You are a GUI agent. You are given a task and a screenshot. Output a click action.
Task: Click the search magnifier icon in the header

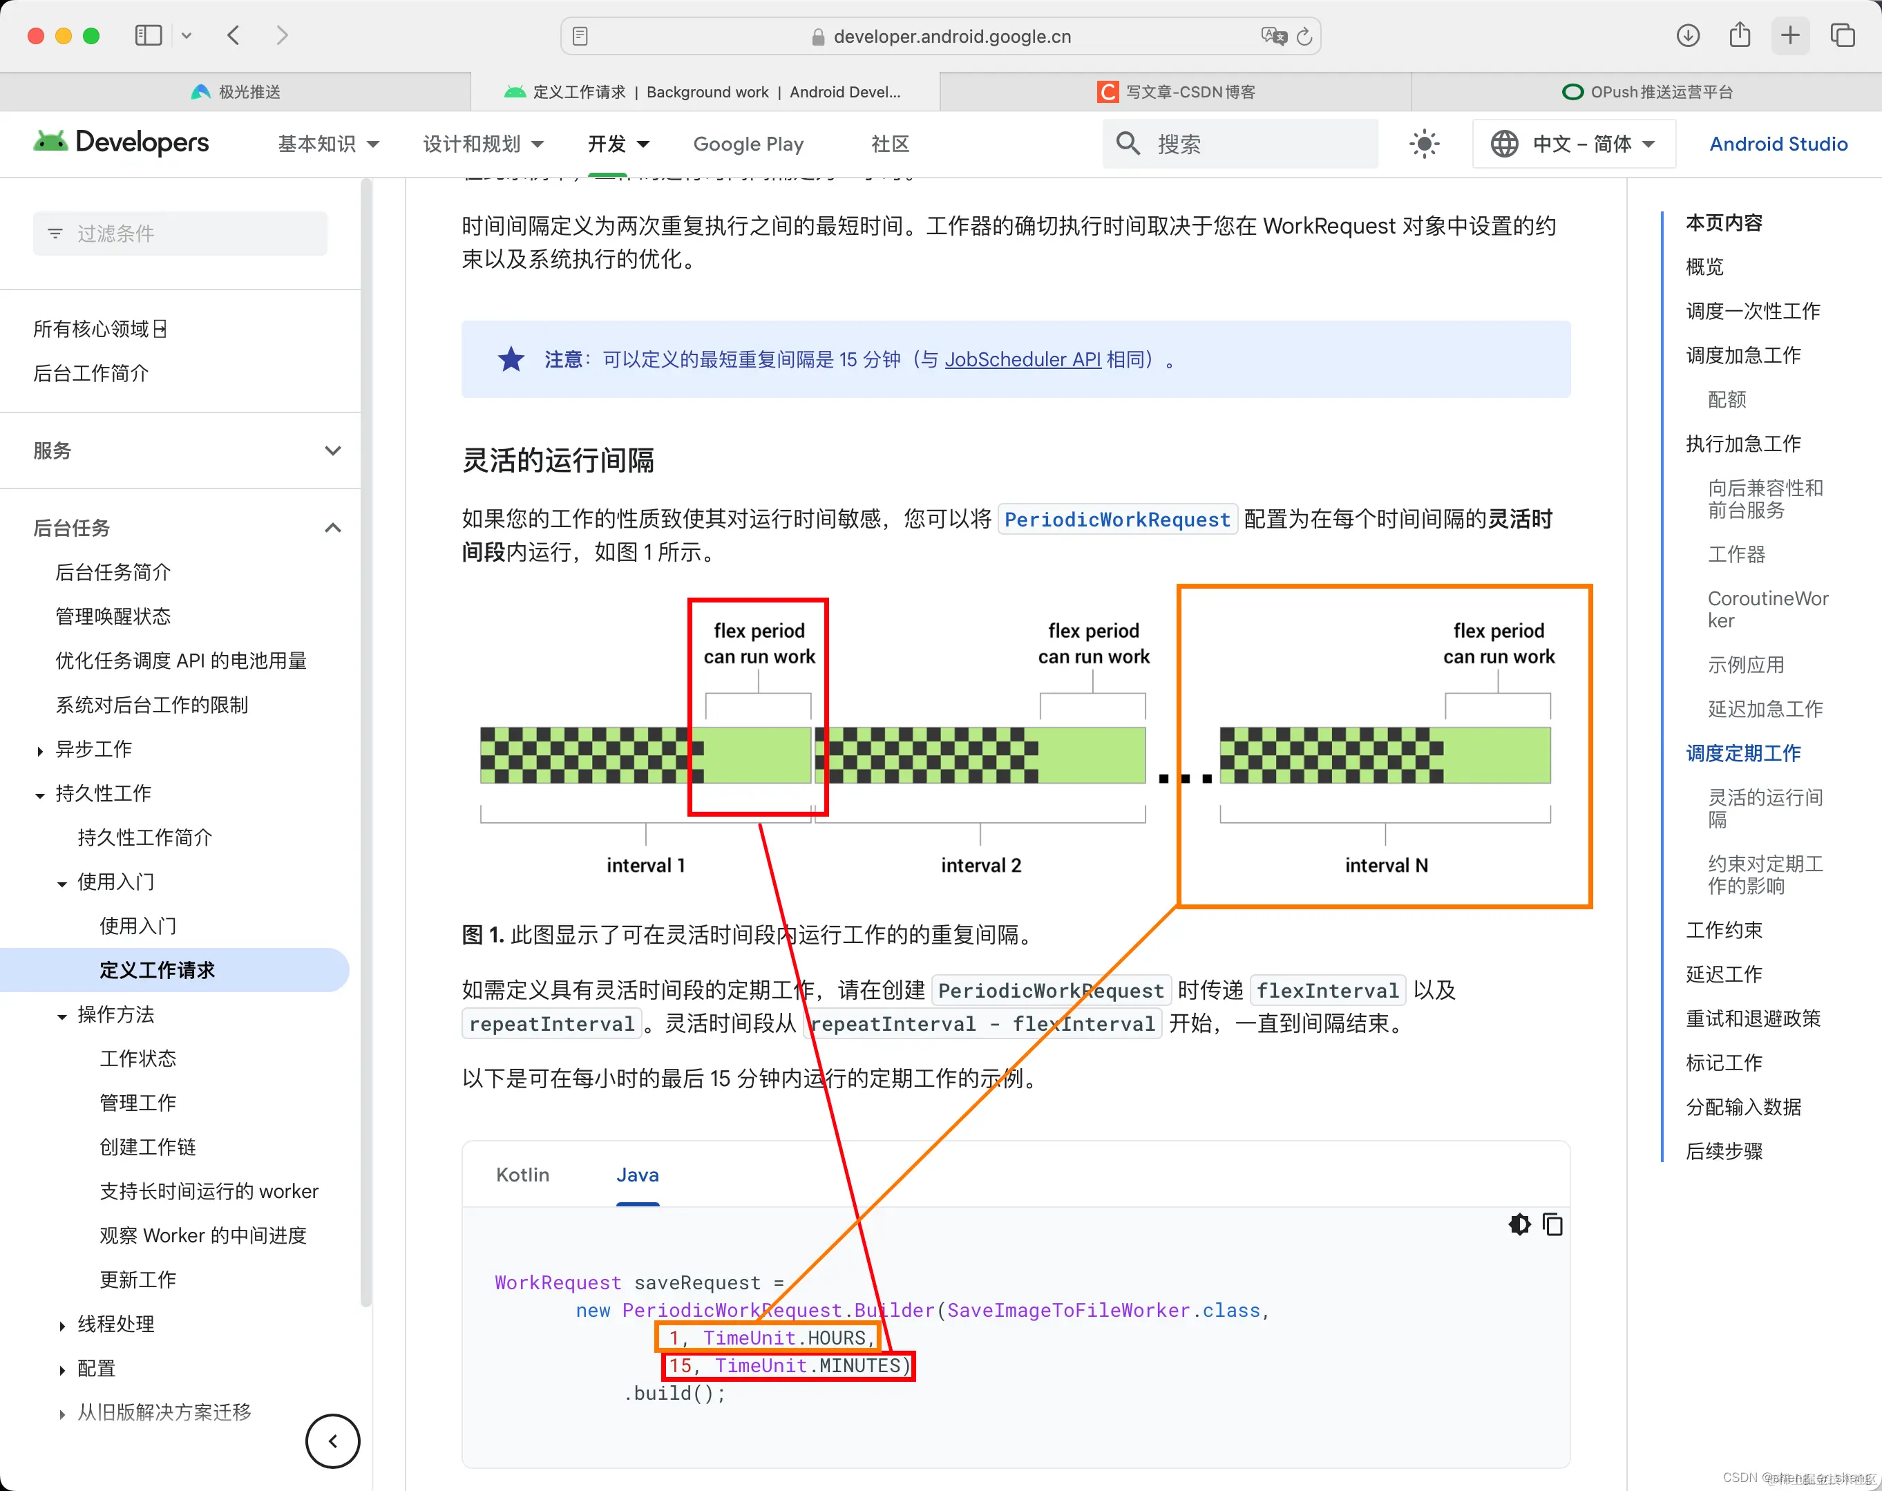coord(1128,143)
